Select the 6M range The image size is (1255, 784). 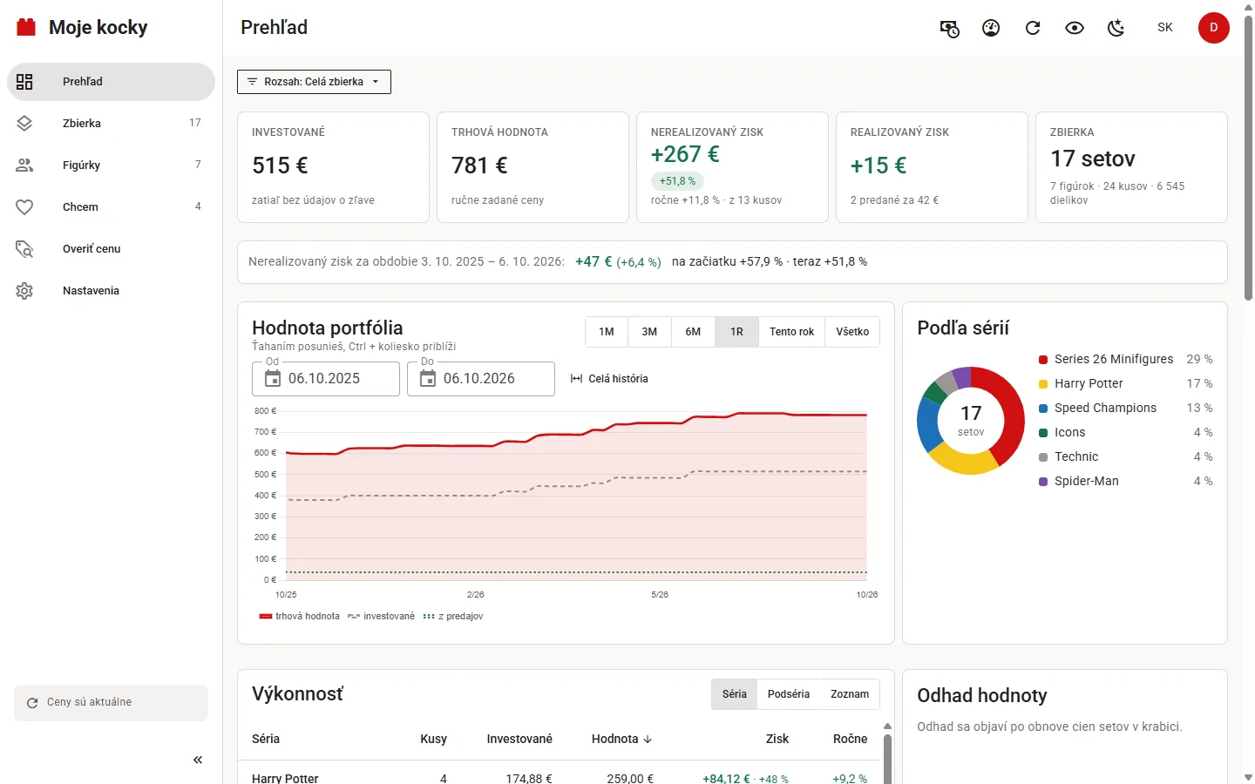tap(693, 332)
